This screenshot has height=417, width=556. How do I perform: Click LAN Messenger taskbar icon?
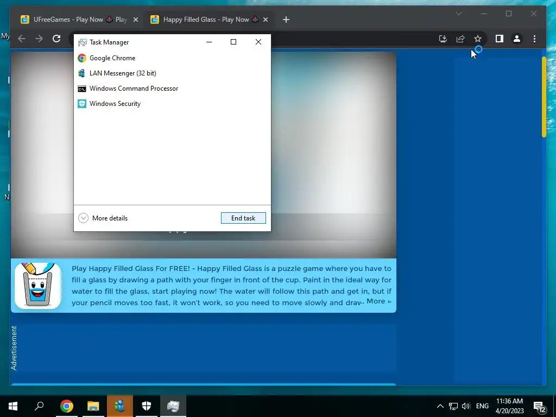[x=120, y=406]
